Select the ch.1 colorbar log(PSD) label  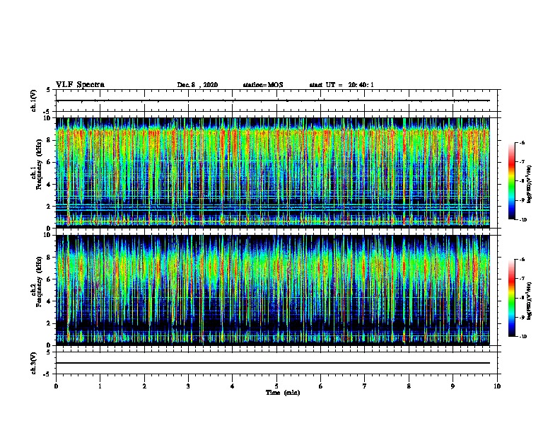tap(530, 185)
